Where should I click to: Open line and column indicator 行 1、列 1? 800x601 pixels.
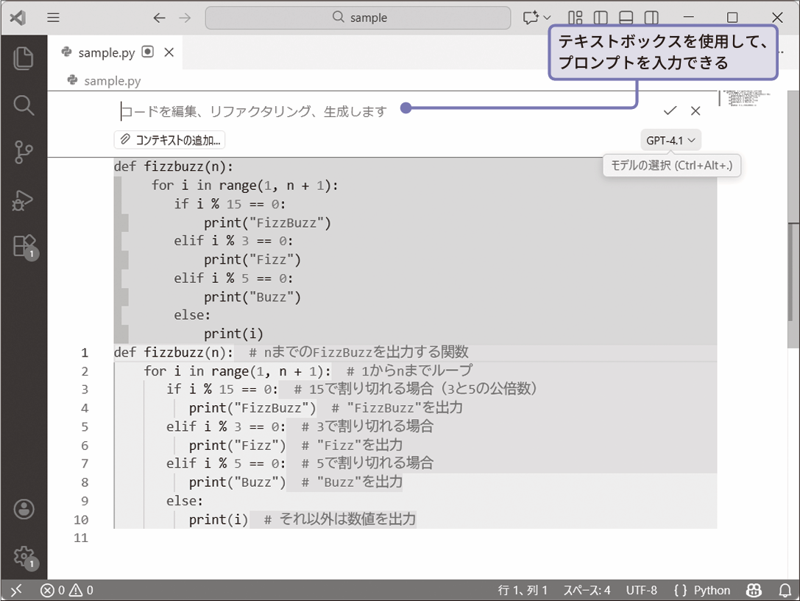523,590
